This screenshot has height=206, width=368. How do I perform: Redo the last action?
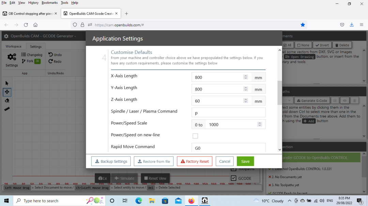click(55, 61)
